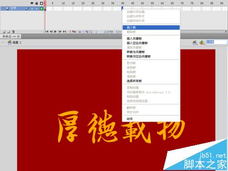Click the new layer button below layers
This screenshot has width=228, height=171.
point(4,31)
